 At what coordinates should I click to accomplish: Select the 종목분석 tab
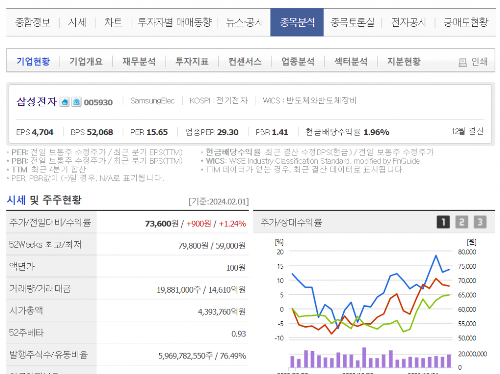coord(297,22)
